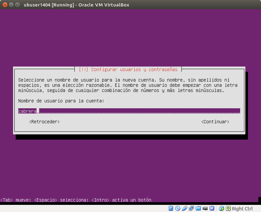Select the Continuar button
261x212 pixels.
pos(216,122)
